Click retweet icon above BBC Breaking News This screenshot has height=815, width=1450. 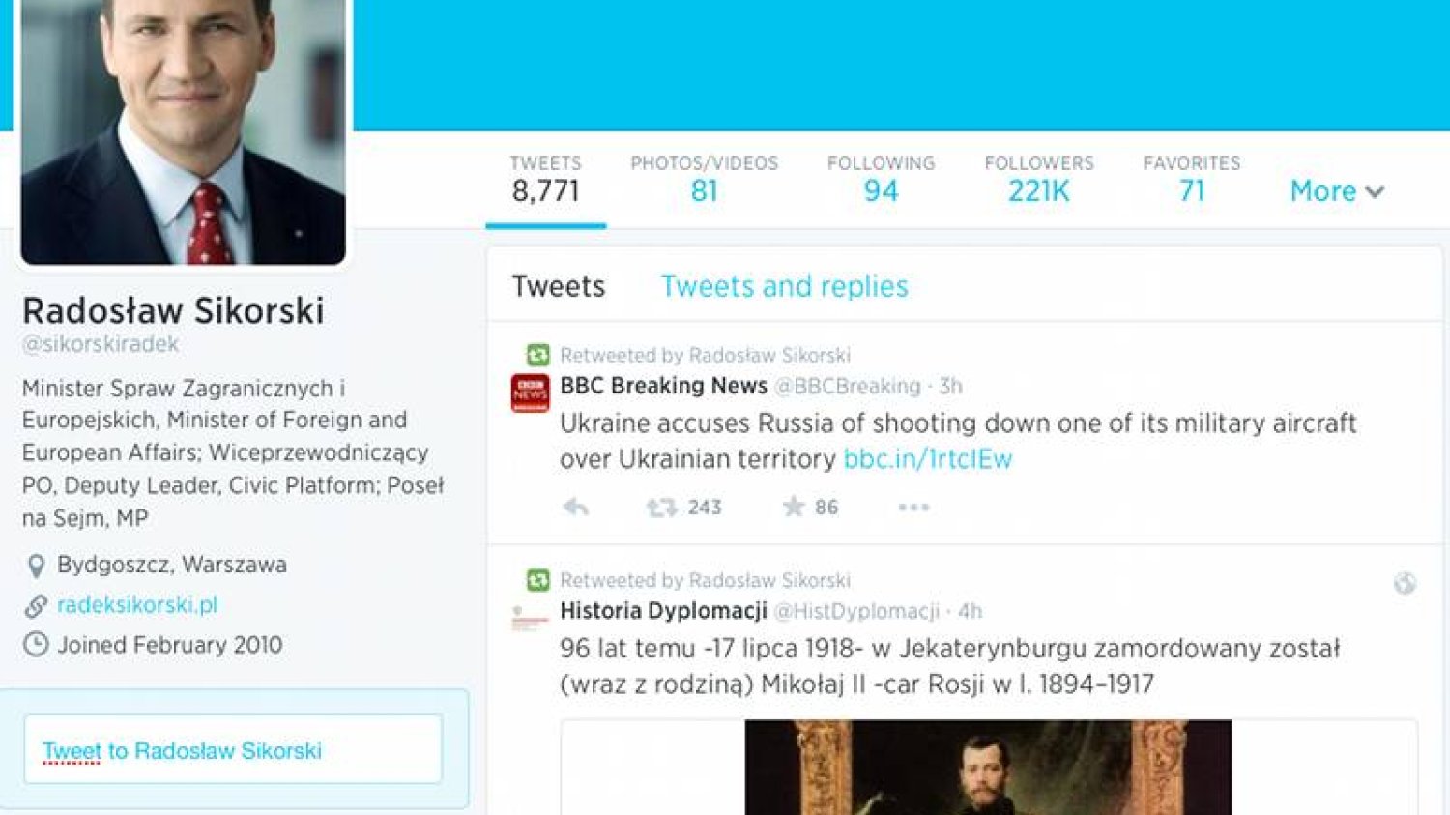(537, 355)
